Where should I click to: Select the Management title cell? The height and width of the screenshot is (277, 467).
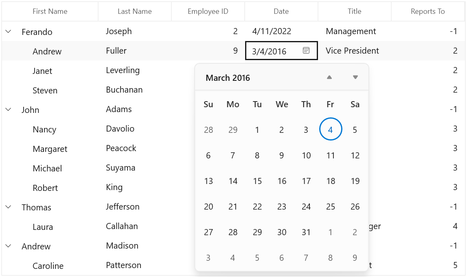354,31
